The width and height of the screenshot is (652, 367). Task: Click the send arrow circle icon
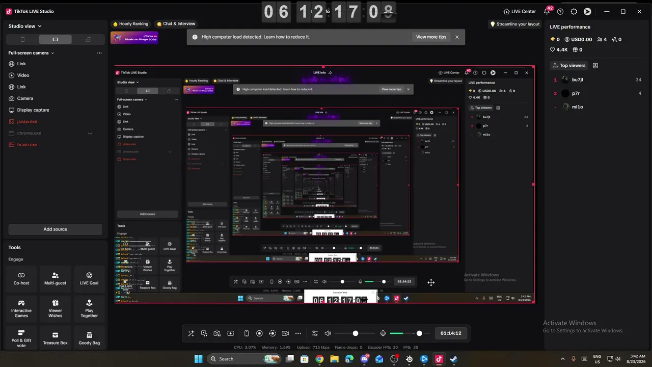(x=587, y=11)
